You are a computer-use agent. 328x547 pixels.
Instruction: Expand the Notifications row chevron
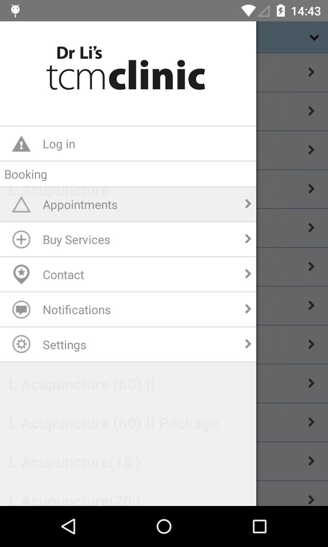(x=248, y=309)
